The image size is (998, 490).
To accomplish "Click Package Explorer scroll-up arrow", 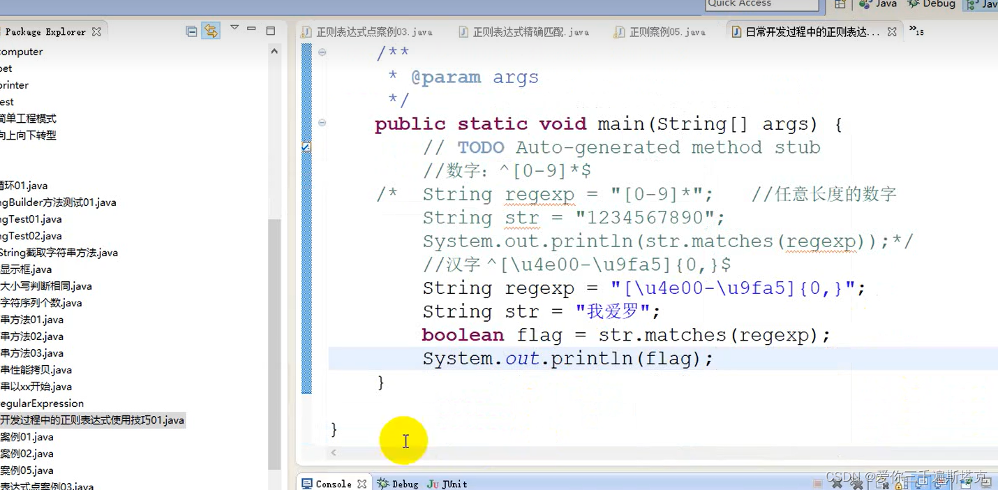I will tap(274, 52).
